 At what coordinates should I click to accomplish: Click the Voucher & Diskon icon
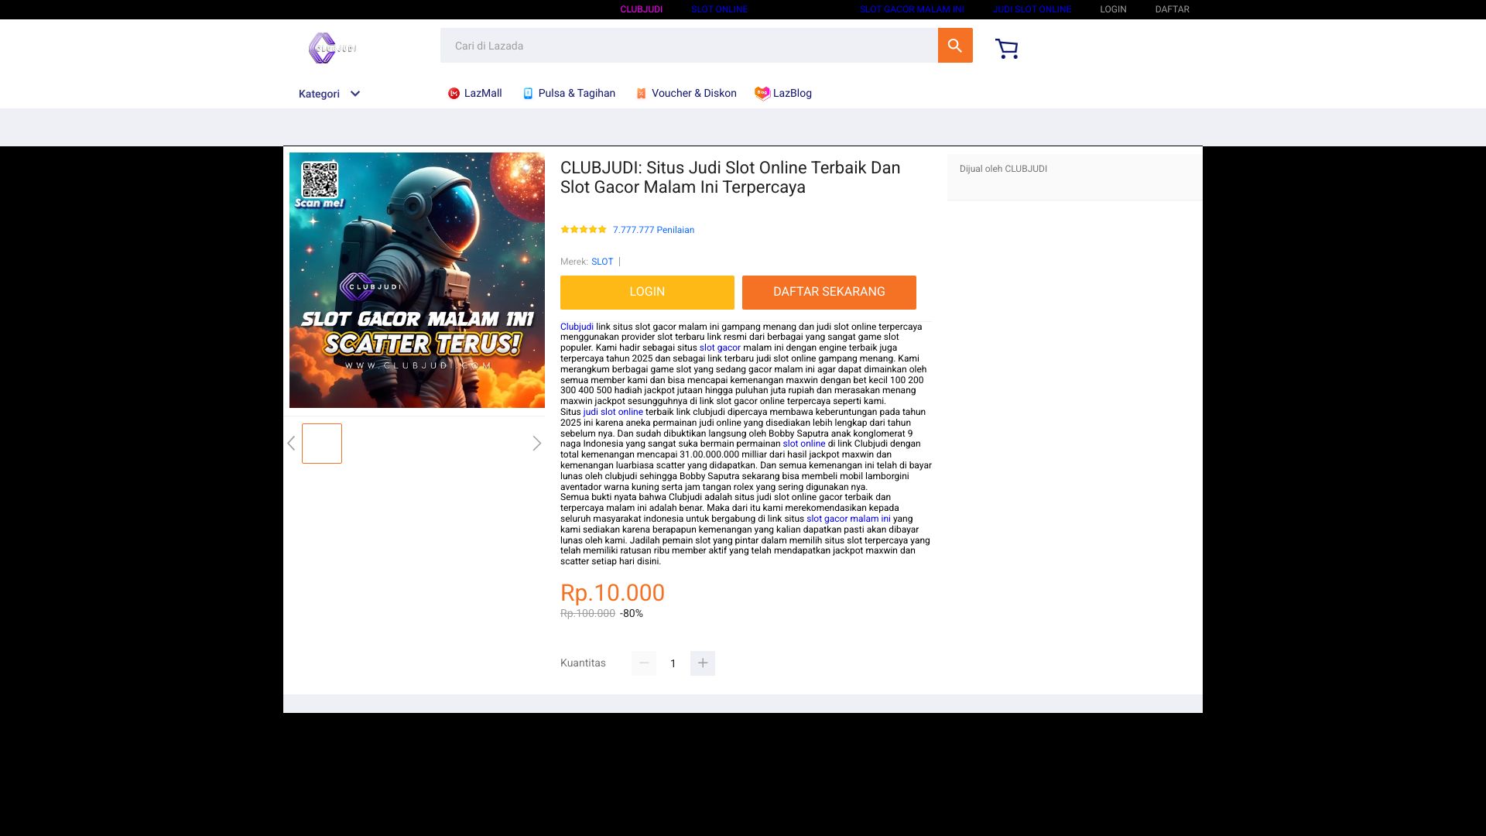[641, 94]
